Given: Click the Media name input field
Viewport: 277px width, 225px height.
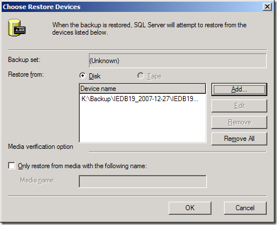Looking at the screenshot, I should click(x=142, y=181).
